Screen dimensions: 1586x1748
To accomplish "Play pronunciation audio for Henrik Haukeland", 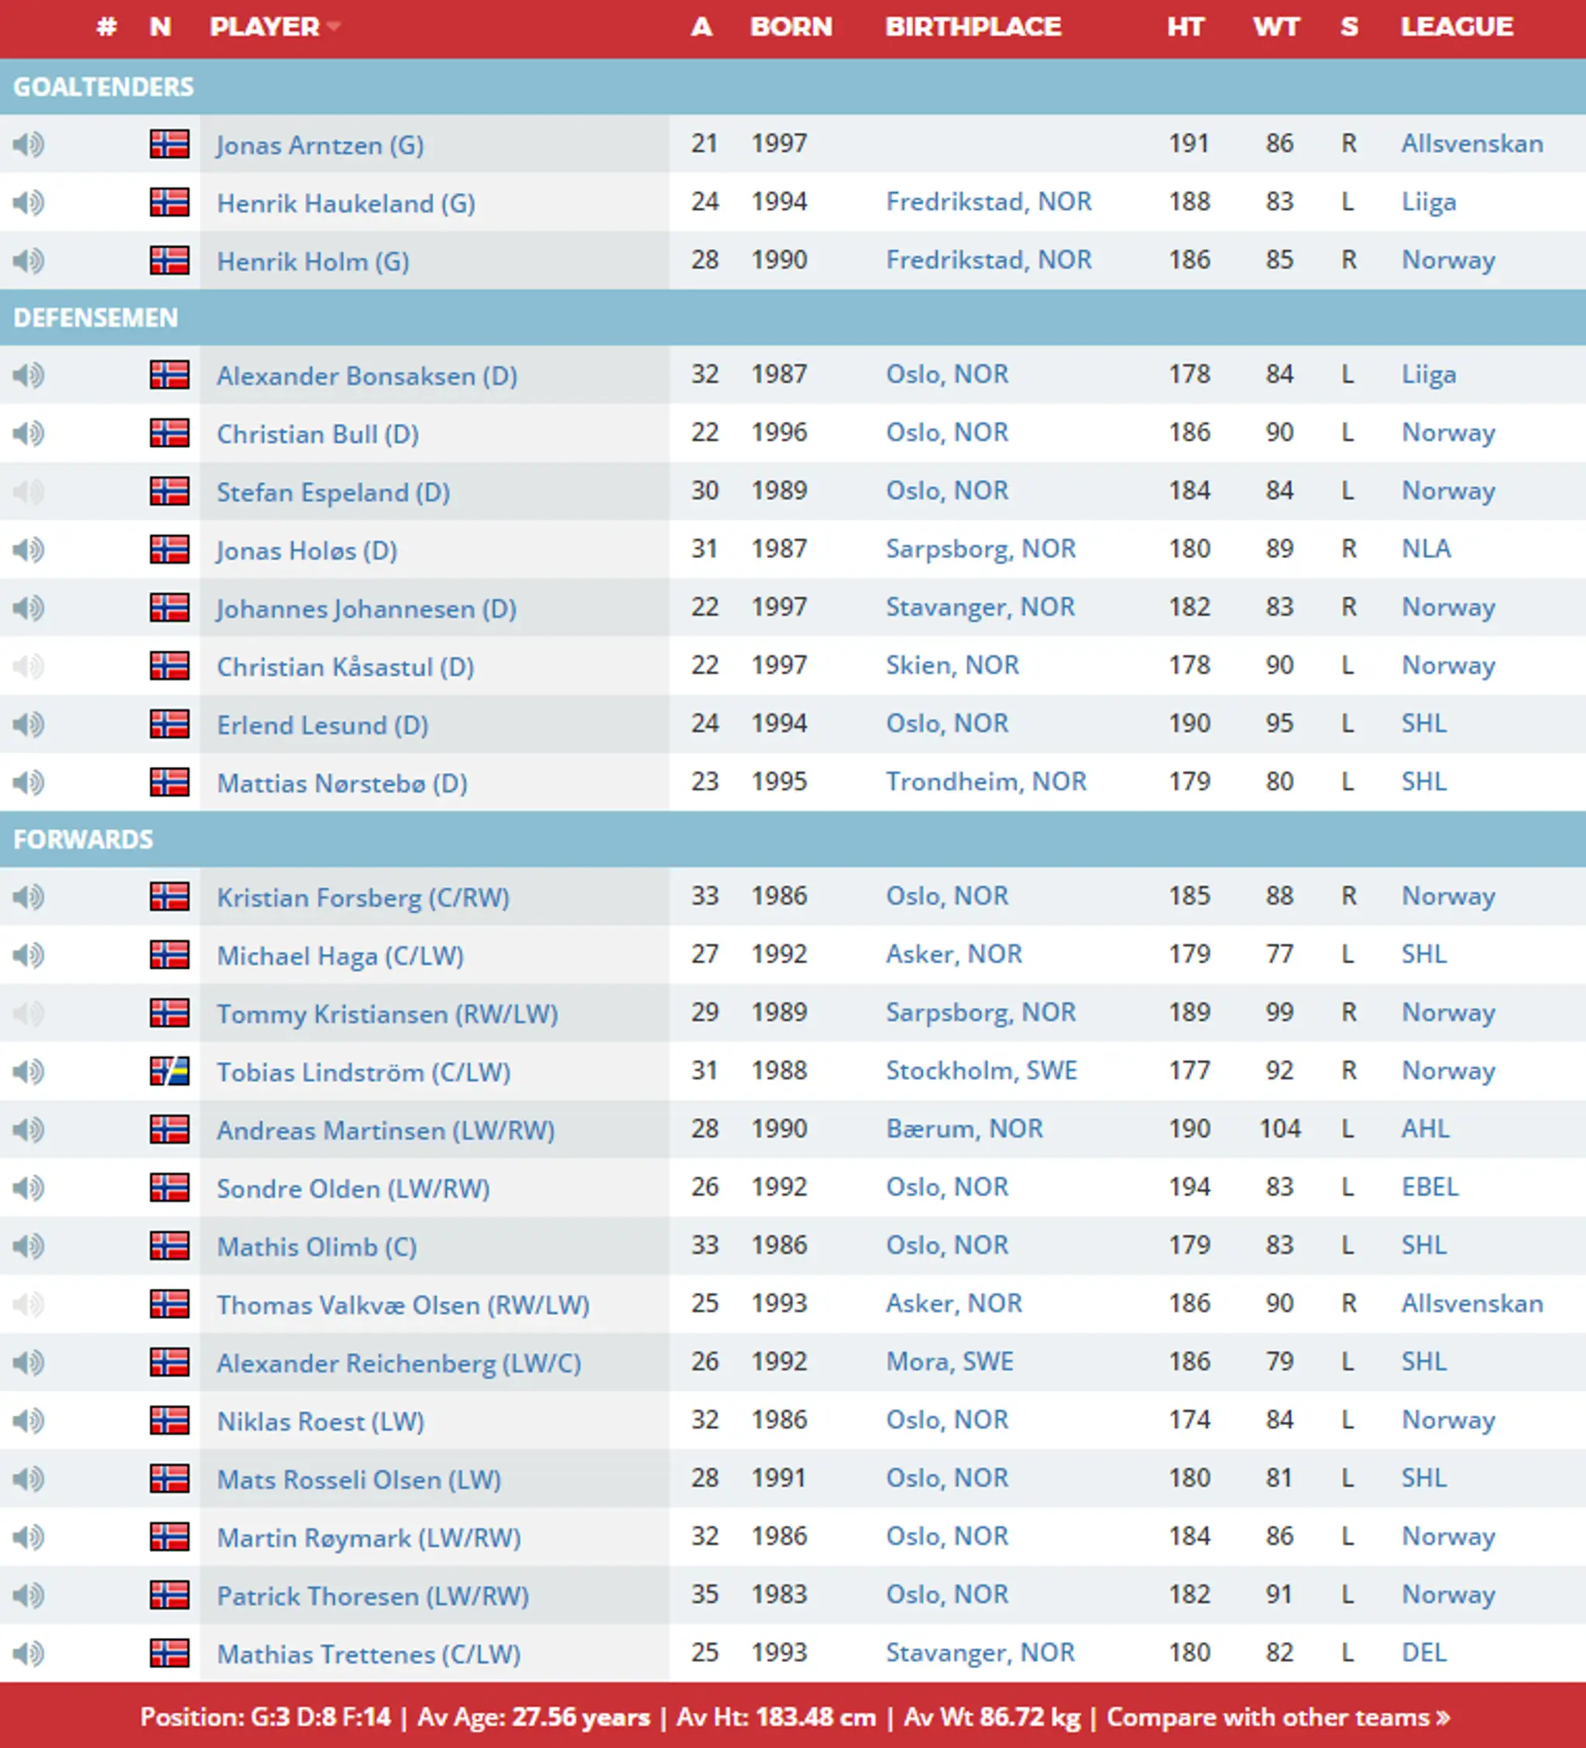I will pyautogui.click(x=28, y=202).
